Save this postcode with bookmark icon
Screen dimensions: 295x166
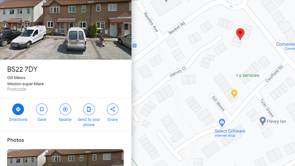tap(42, 109)
